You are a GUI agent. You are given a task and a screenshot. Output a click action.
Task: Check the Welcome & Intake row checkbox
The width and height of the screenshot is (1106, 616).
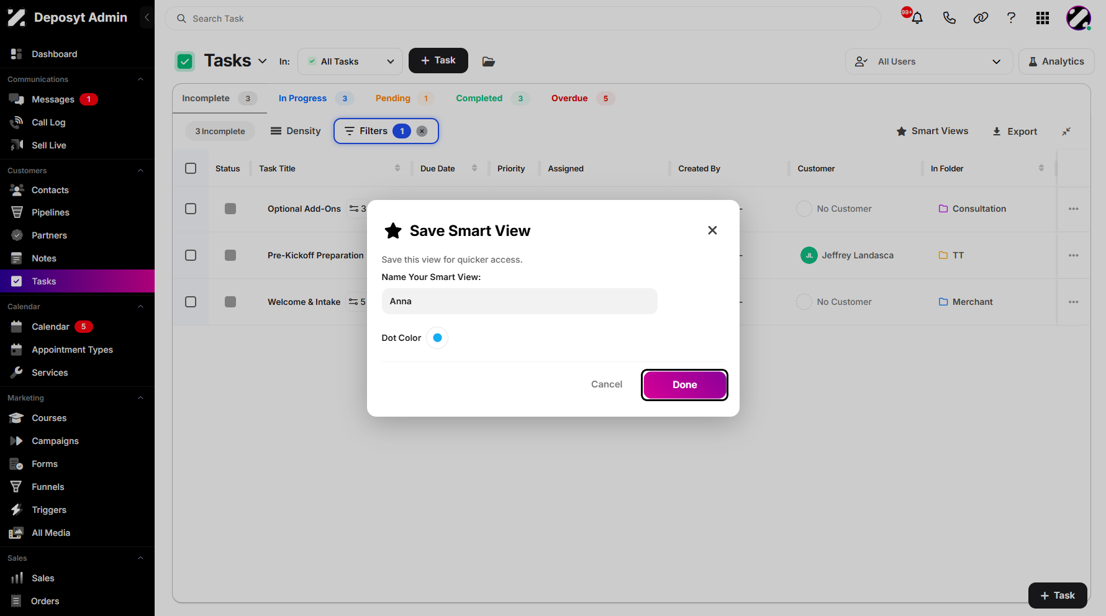click(x=191, y=302)
